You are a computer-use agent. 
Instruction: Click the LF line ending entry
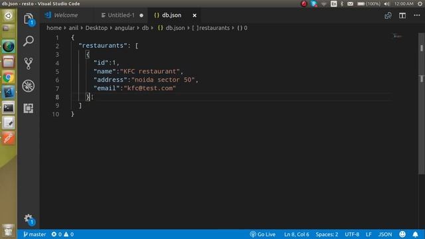coord(369,234)
